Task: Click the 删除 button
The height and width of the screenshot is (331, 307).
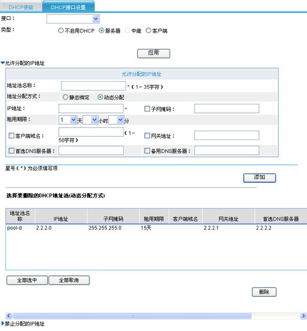Action: pos(264,292)
